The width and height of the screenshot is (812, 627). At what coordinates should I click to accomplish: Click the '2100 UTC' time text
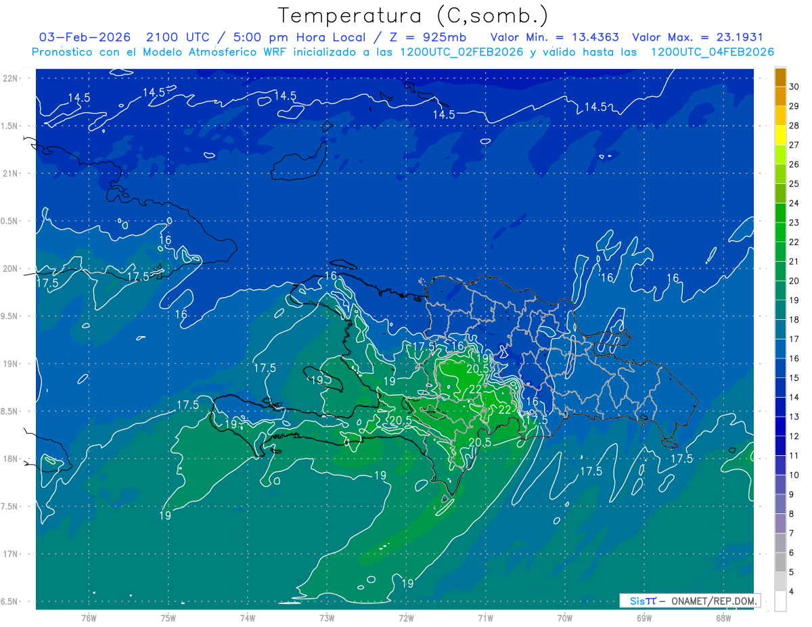(x=177, y=37)
